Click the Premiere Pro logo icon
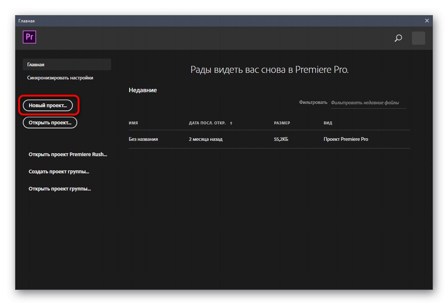 point(29,37)
